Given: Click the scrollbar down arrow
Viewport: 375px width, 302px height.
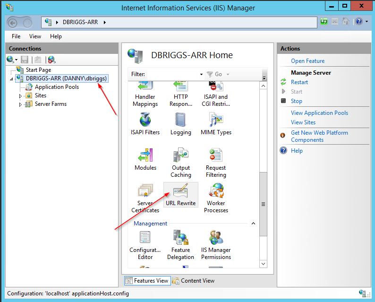Looking at the screenshot, I should (x=263, y=264).
